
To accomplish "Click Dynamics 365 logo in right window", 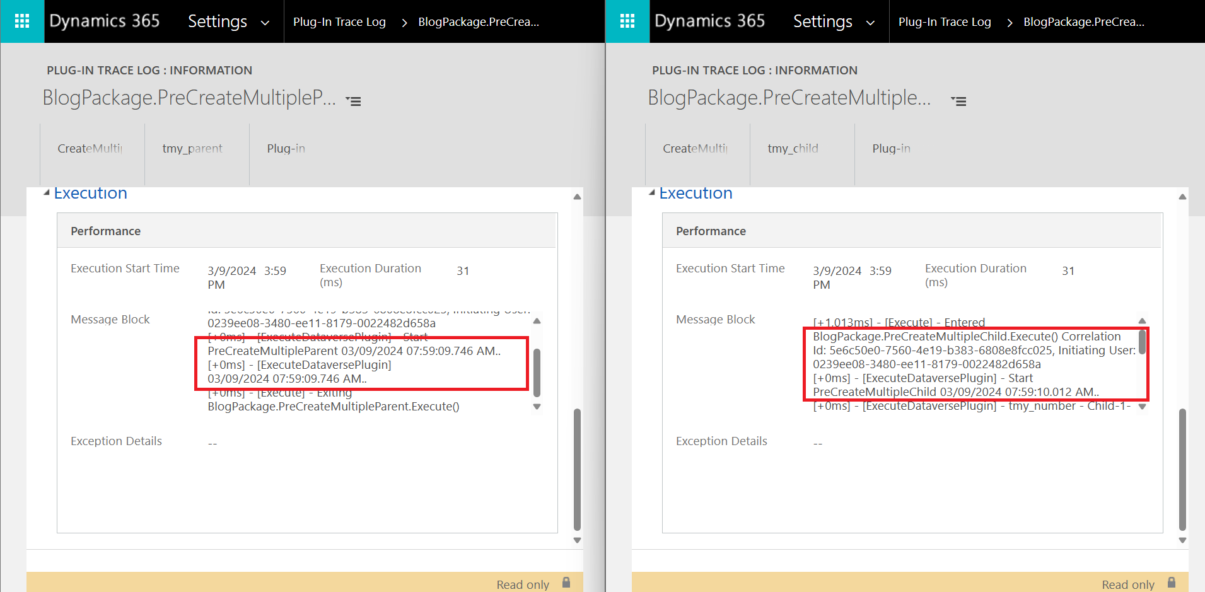I will click(710, 21).
